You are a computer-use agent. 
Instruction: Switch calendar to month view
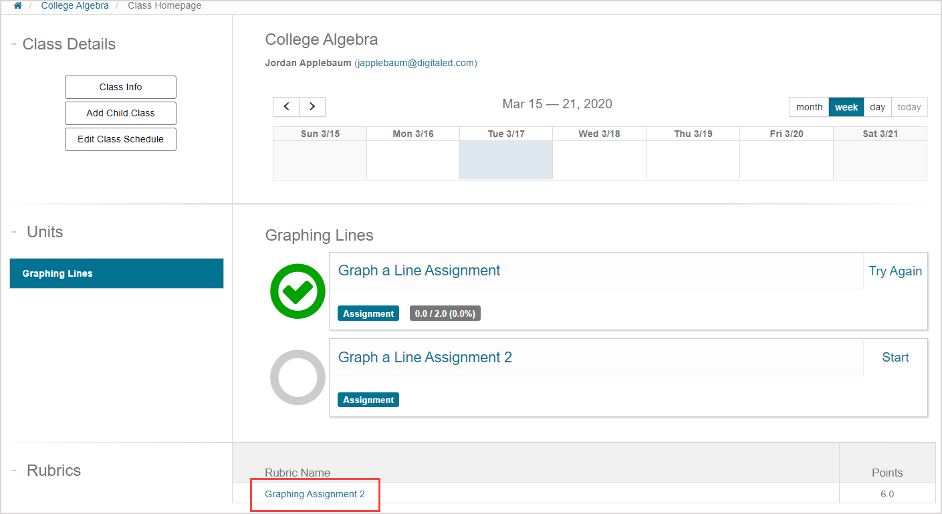[x=809, y=107]
